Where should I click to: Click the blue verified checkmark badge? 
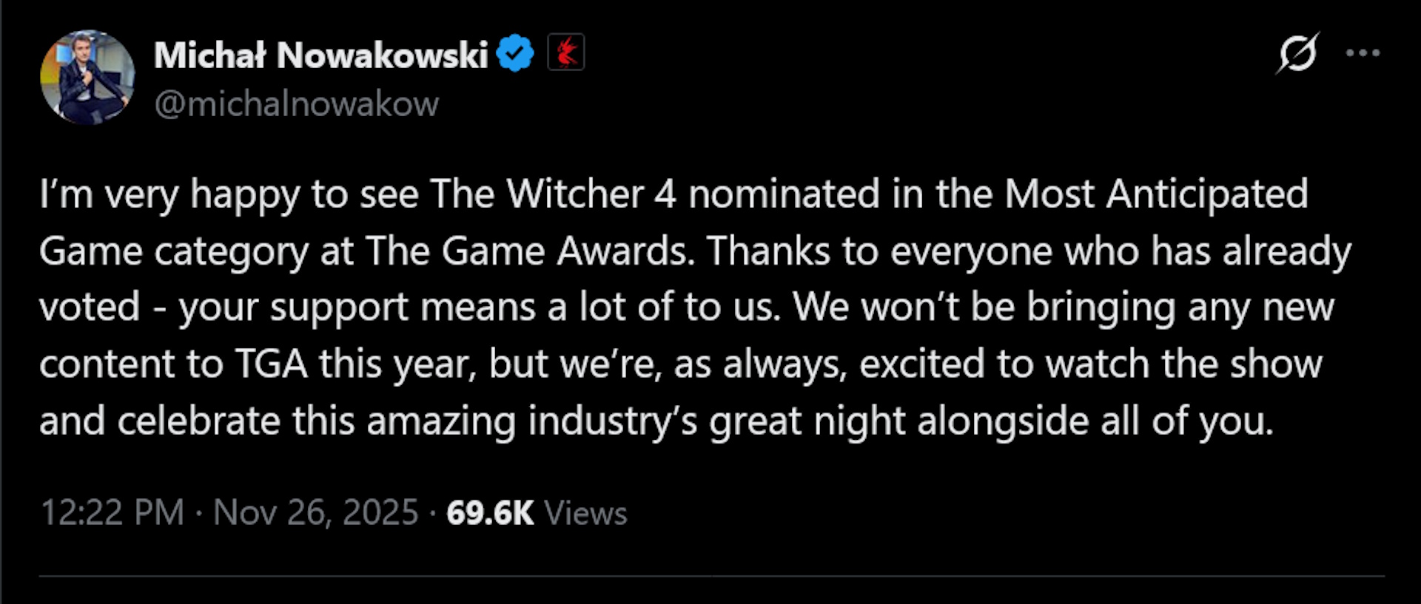point(514,53)
